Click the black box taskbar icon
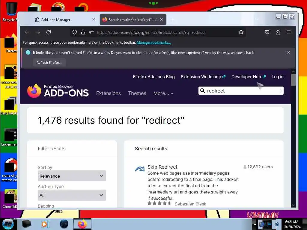The width and height of the screenshot is (307, 230). (x=26, y=224)
